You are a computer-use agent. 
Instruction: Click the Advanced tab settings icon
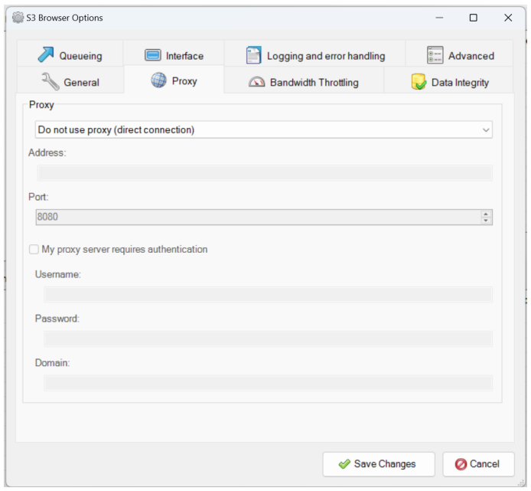435,55
